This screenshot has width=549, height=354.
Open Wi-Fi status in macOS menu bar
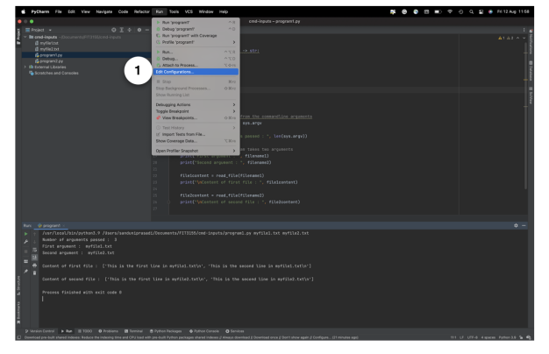point(450,11)
